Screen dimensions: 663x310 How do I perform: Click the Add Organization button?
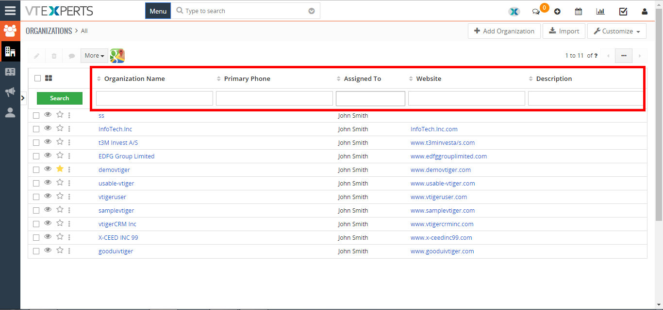point(504,31)
